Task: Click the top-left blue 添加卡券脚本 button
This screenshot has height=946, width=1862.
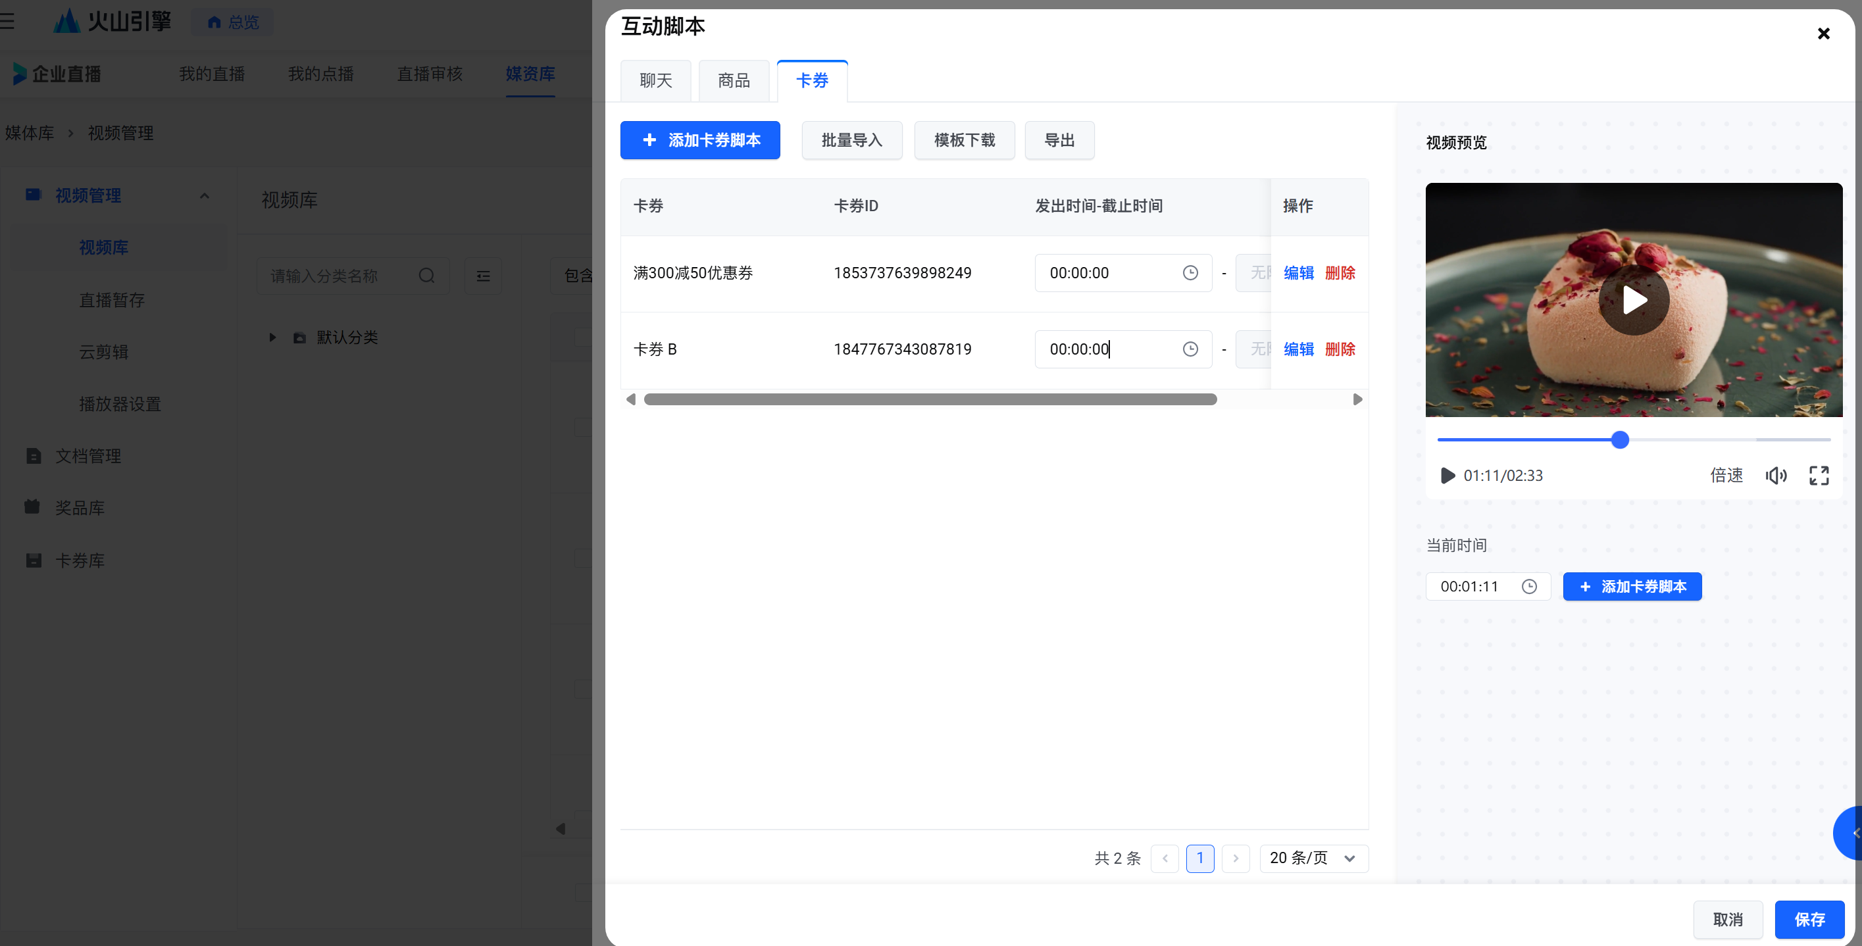Action: coord(699,140)
